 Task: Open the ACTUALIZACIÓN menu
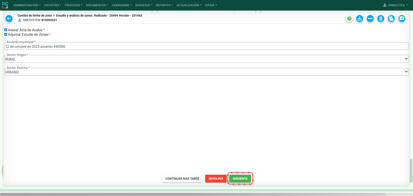coord(189,5)
